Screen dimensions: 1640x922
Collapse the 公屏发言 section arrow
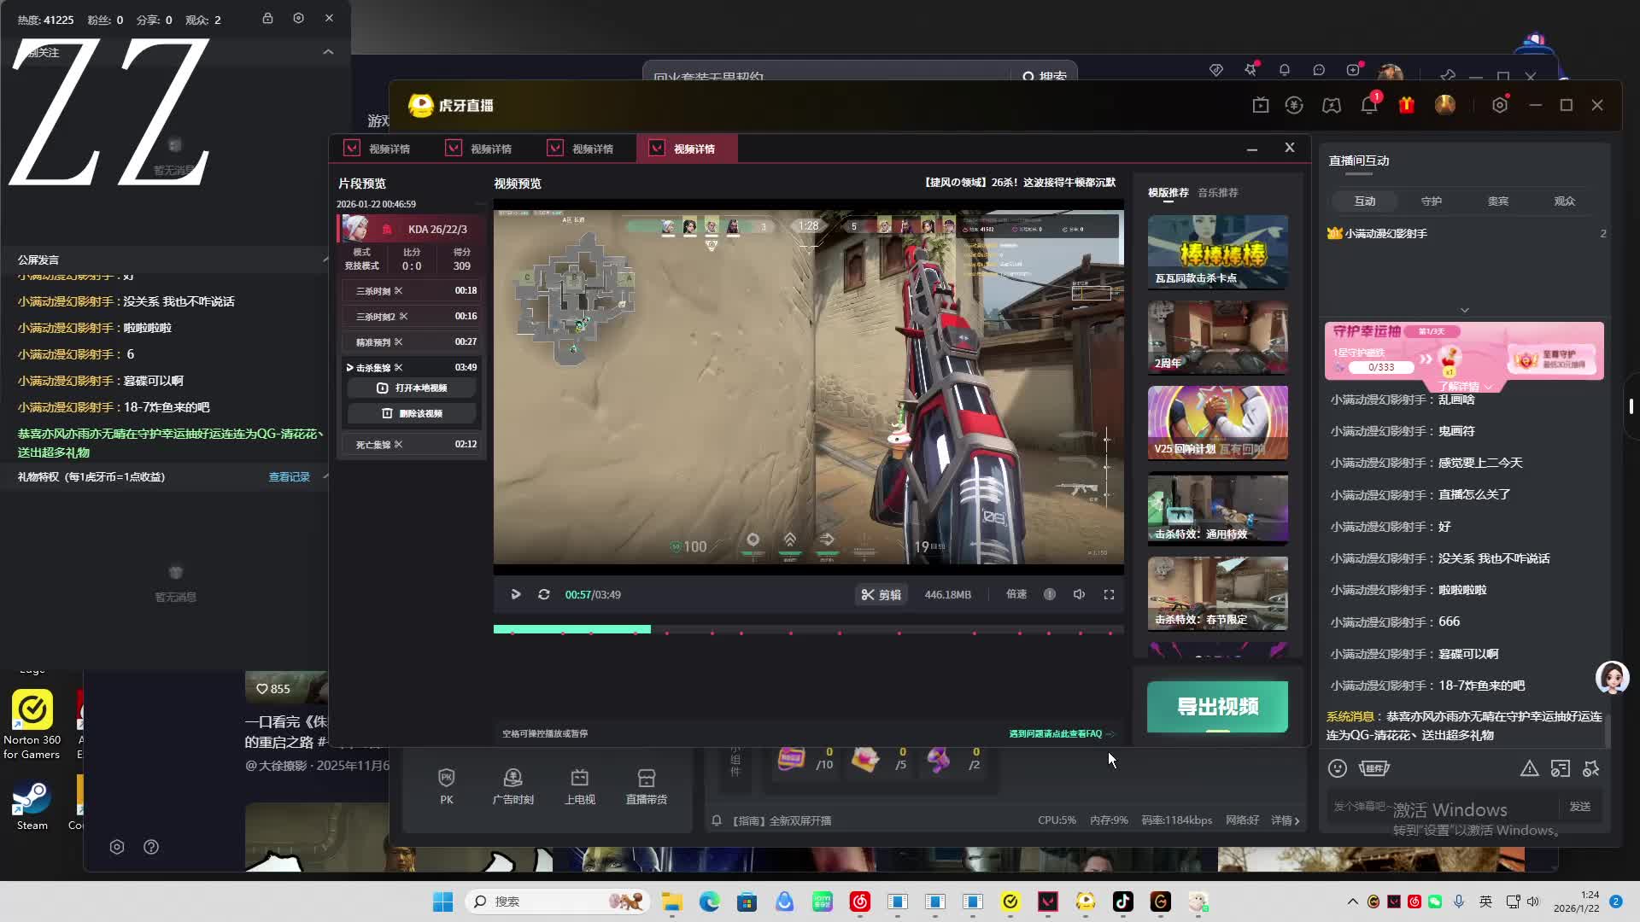325,260
